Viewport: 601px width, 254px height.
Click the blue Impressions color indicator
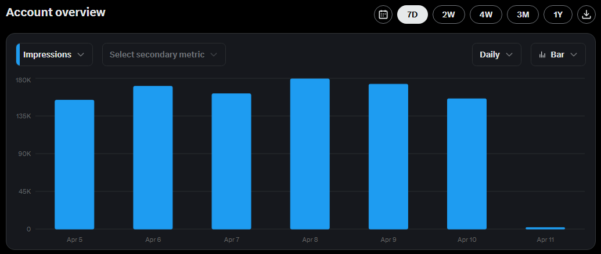coord(18,55)
